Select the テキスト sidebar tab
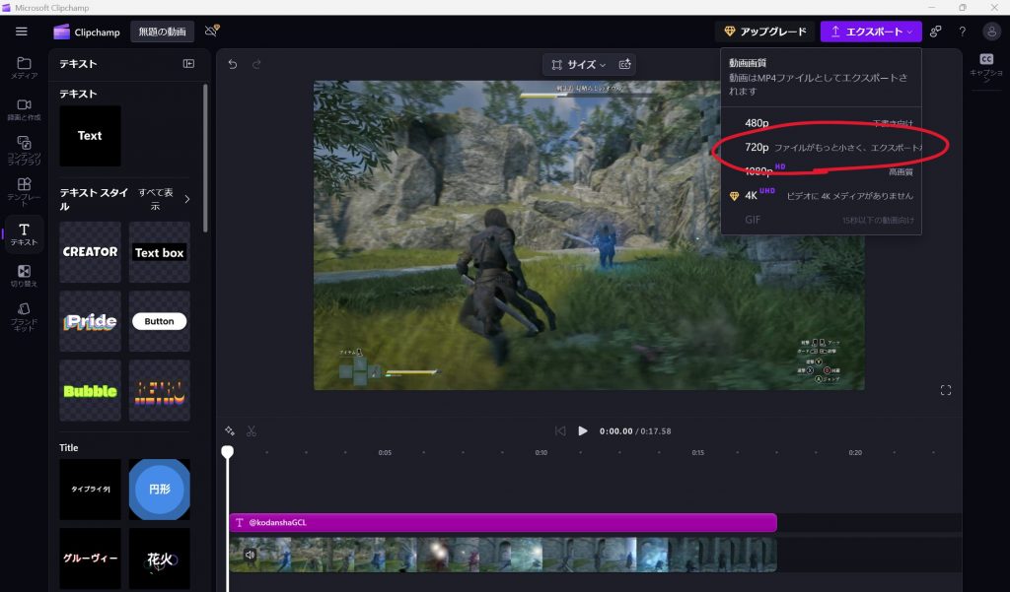The height and width of the screenshot is (592, 1010). 24,234
